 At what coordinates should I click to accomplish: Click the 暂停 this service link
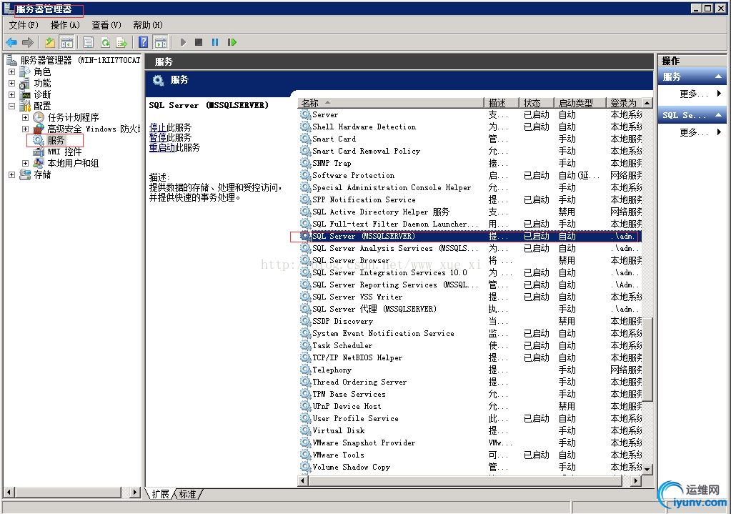[x=158, y=137]
